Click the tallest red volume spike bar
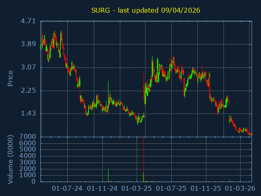The image size is (261, 196). click(x=144, y=159)
